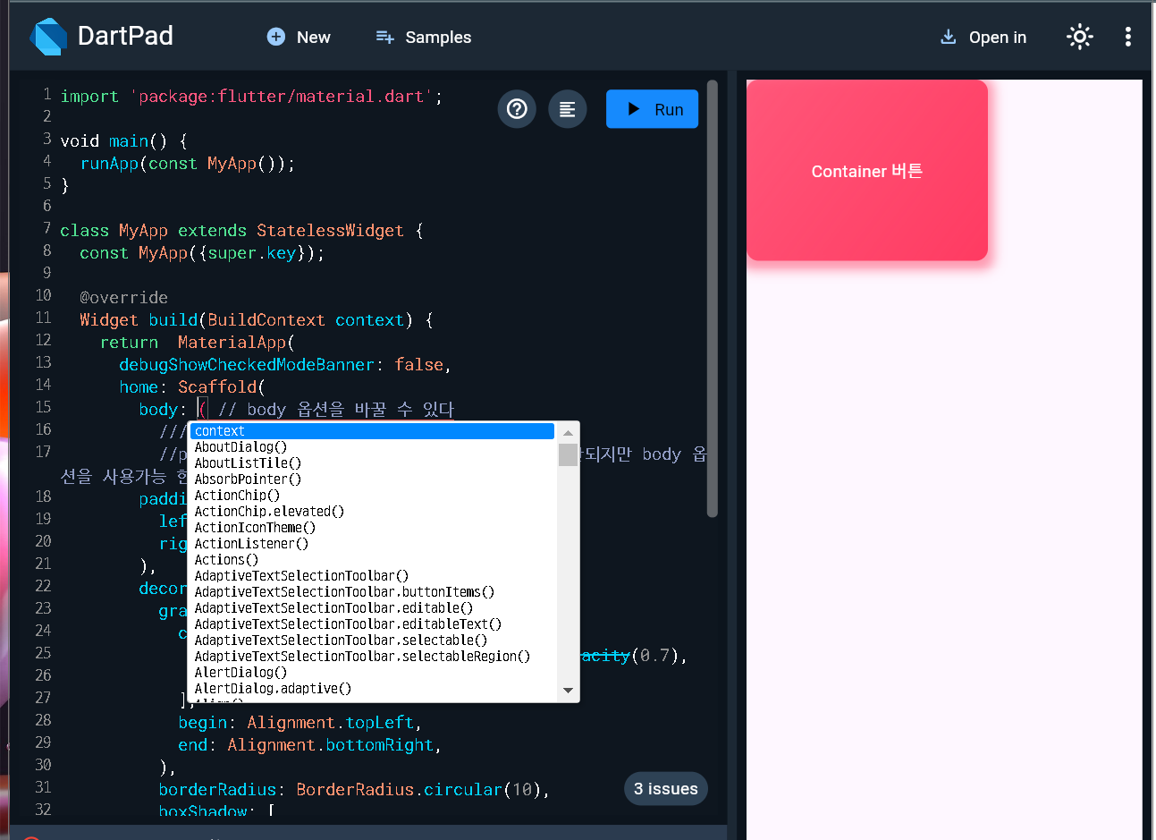
Task: Click 'boxShadow: [' on line 32
Action: (x=217, y=810)
